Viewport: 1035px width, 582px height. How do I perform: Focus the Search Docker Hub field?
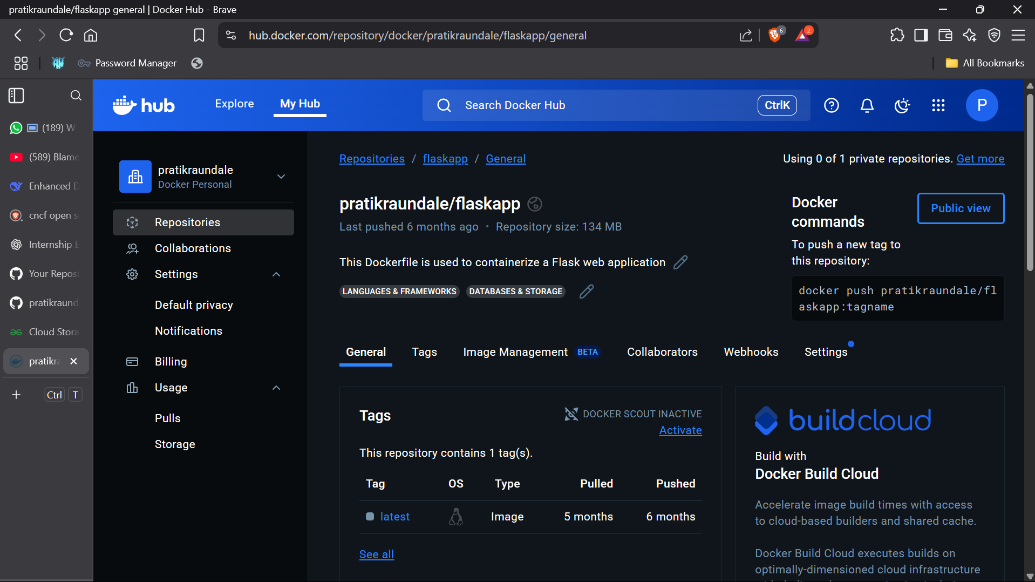click(x=616, y=105)
